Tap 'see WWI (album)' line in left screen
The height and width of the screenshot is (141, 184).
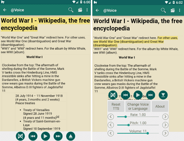tap(13, 52)
